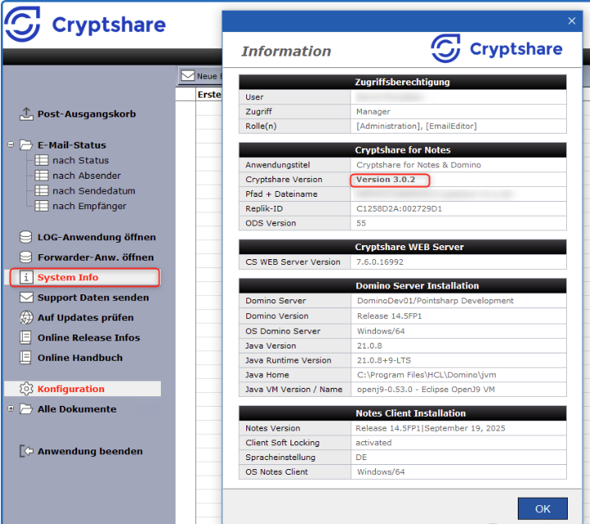Expand the Alle Dokumente tree node

(11, 408)
